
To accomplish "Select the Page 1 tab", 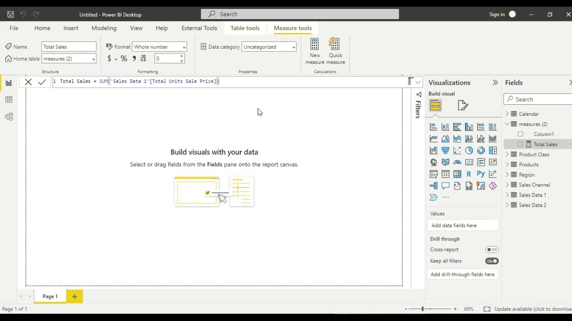I will tap(50, 296).
